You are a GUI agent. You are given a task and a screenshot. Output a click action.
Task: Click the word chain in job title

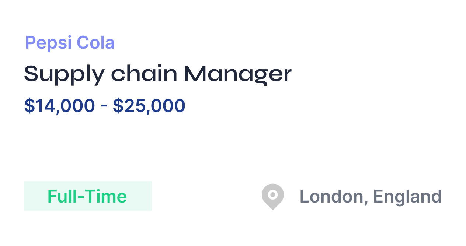click(x=144, y=74)
